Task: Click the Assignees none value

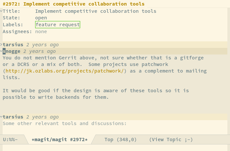Action: point(41,32)
